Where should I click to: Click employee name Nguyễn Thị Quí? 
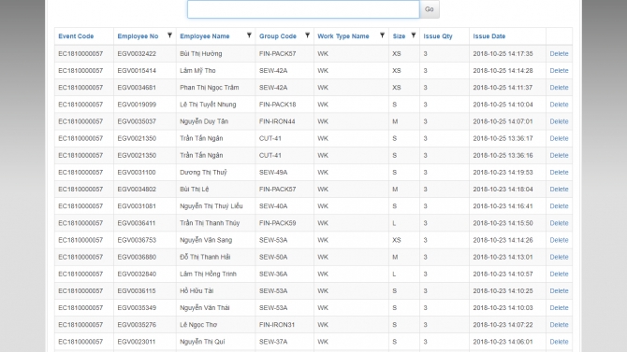pyautogui.click(x=202, y=342)
